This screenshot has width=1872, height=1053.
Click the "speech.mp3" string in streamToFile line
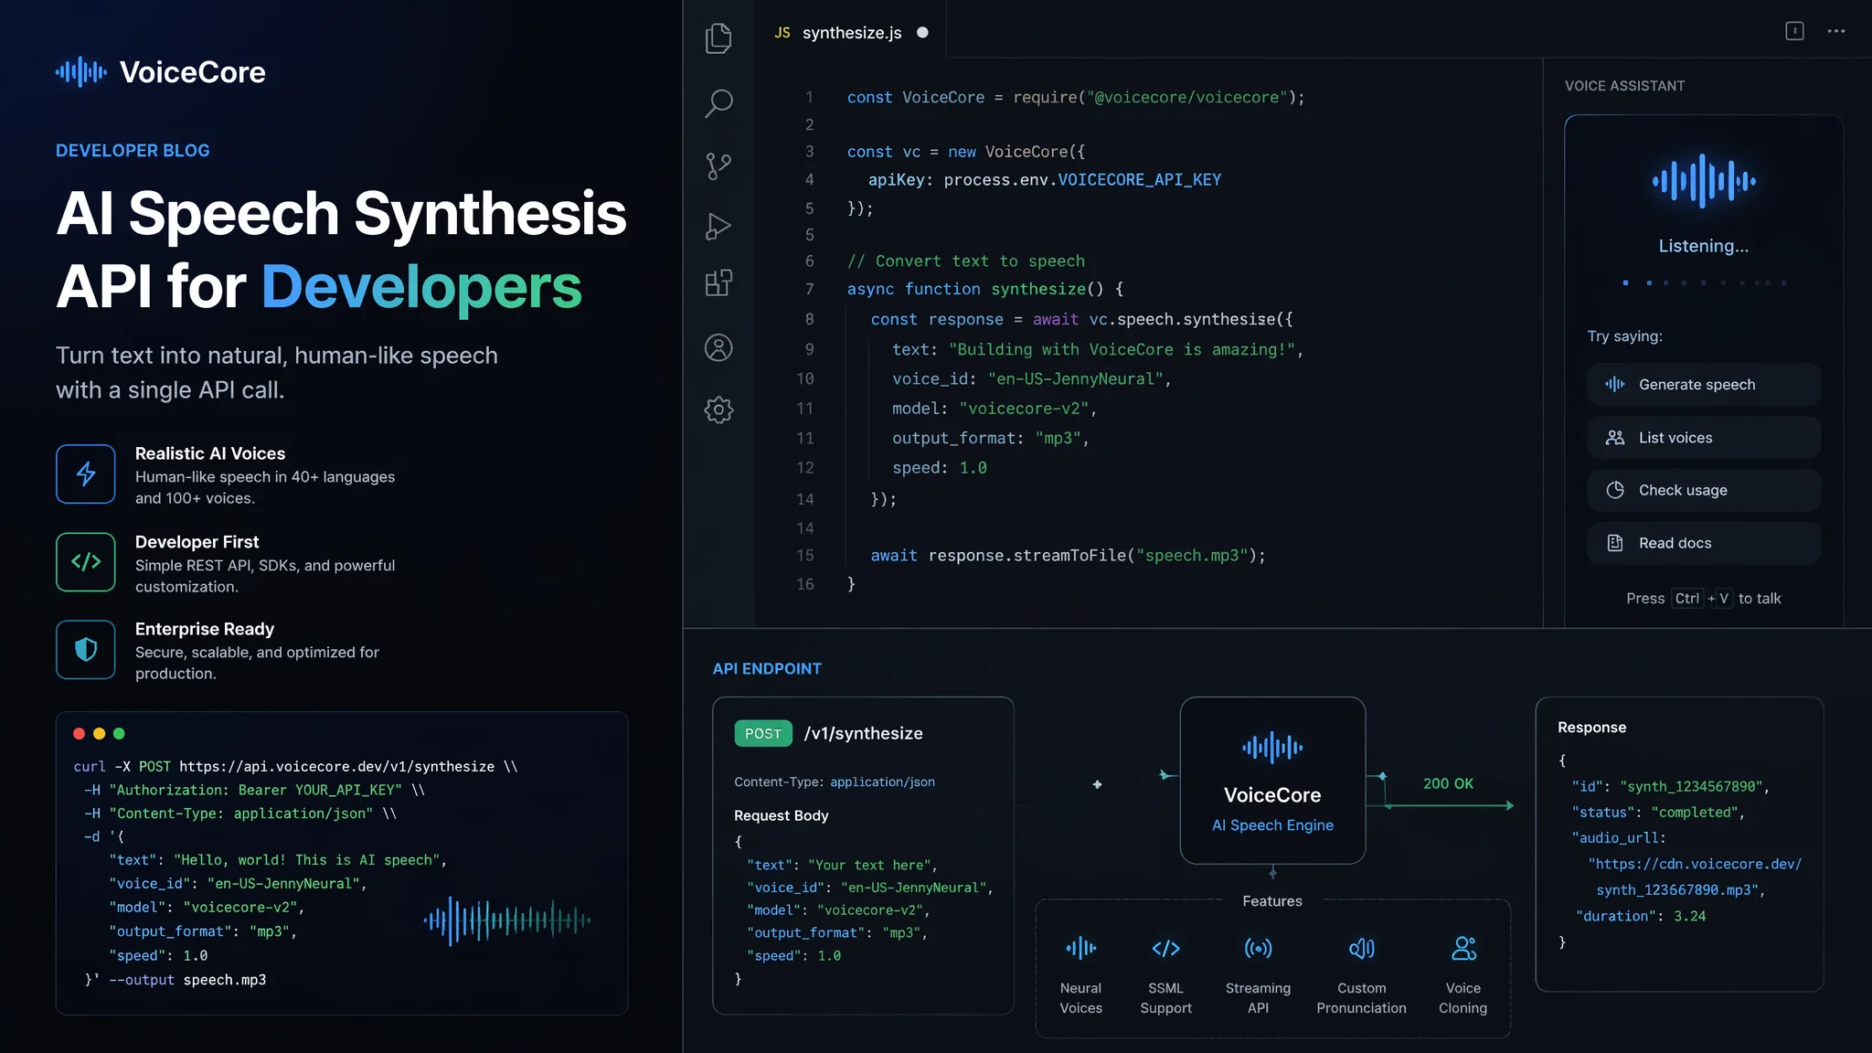point(1192,556)
